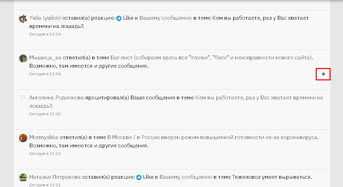Click Наталья Петракова user avatar
The height and width of the screenshot is (187, 343).
[23, 177]
